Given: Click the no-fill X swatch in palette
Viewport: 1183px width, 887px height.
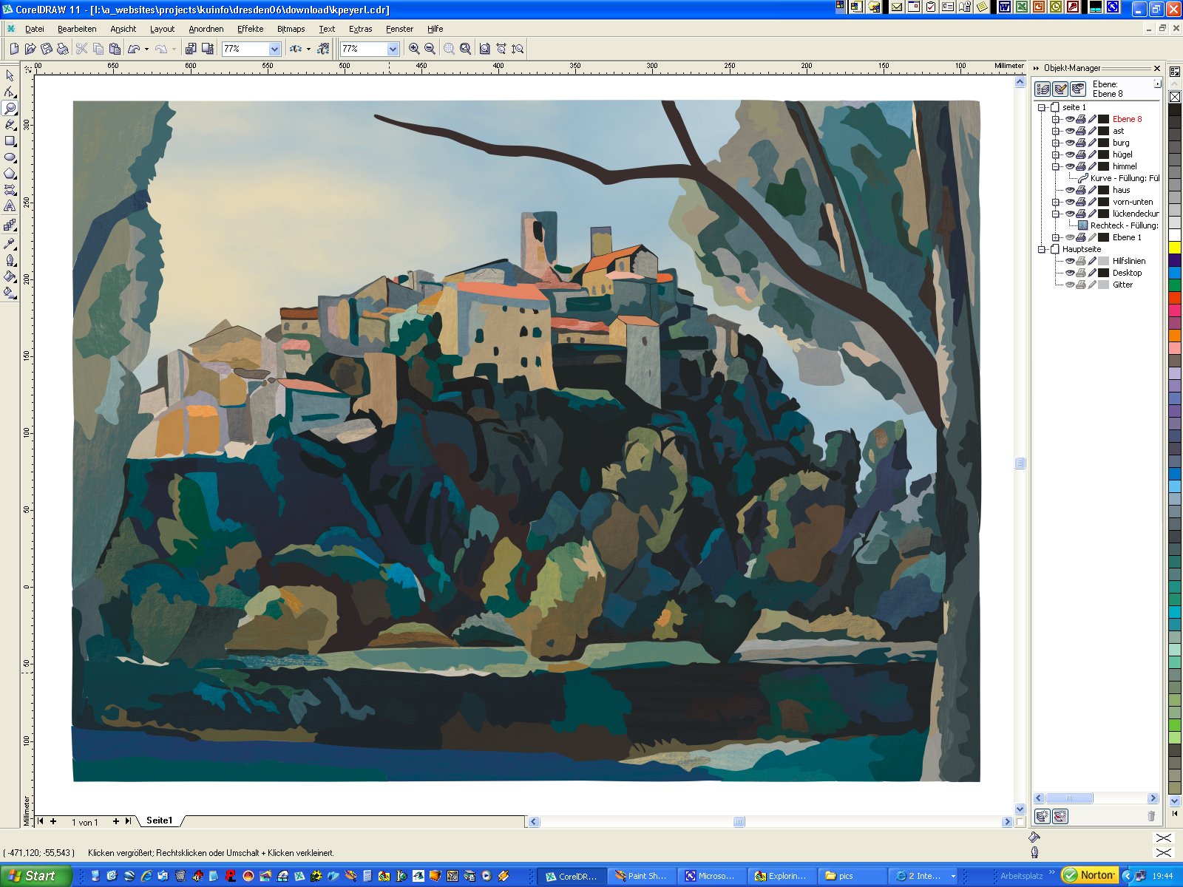Looking at the screenshot, I should tap(1175, 97).
